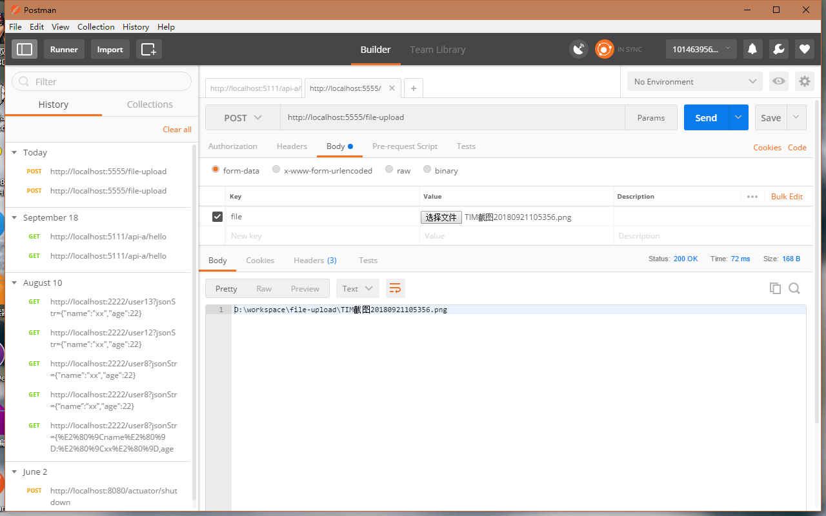
Task: Click the 选择文件 choose file button
Action: pos(441,217)
